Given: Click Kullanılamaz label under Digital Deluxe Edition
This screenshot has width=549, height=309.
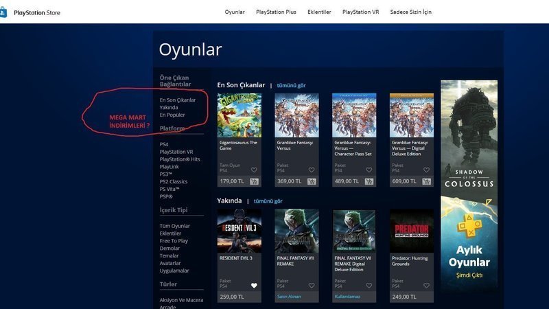Looking at the screenshot, I should coord(347,297).
